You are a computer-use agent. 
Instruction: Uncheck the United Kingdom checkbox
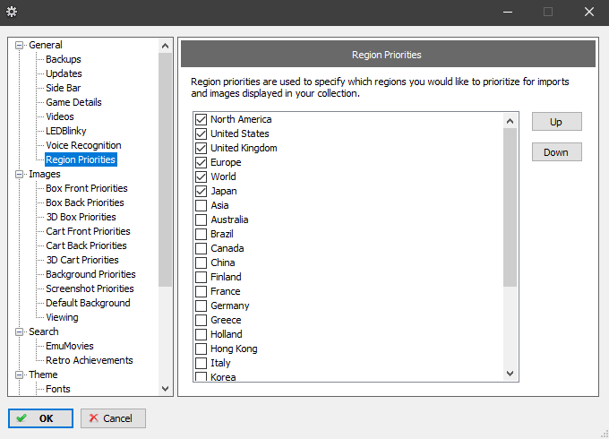[x=201, y=148]
